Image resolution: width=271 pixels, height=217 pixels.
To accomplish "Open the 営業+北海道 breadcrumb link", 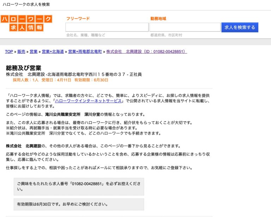I will tap(53, 52).
